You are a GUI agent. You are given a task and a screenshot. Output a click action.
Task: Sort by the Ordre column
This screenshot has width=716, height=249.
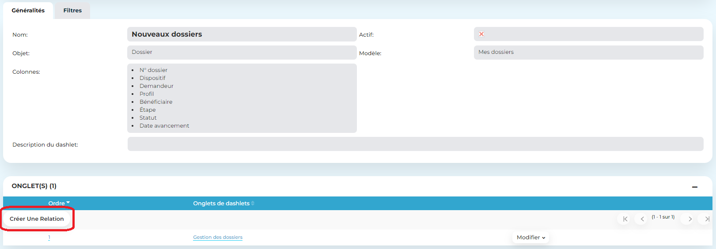[x=59, y=203]
